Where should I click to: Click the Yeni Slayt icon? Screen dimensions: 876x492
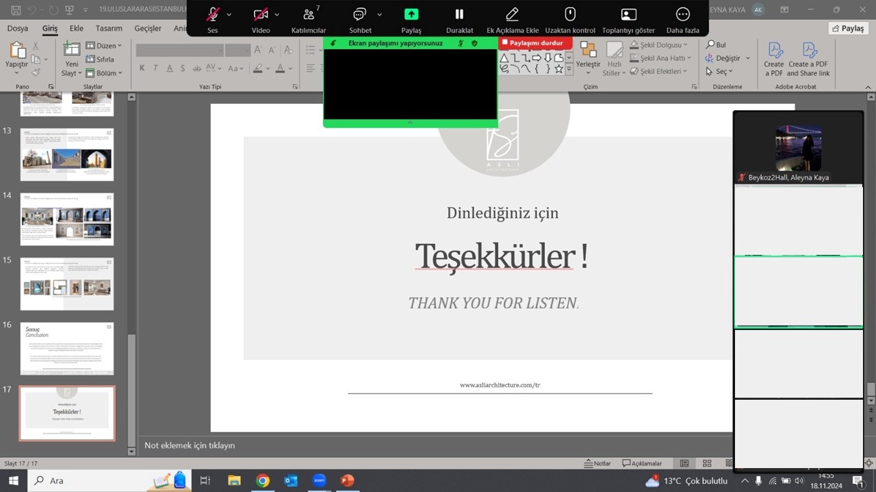click(x=72, y=50)
